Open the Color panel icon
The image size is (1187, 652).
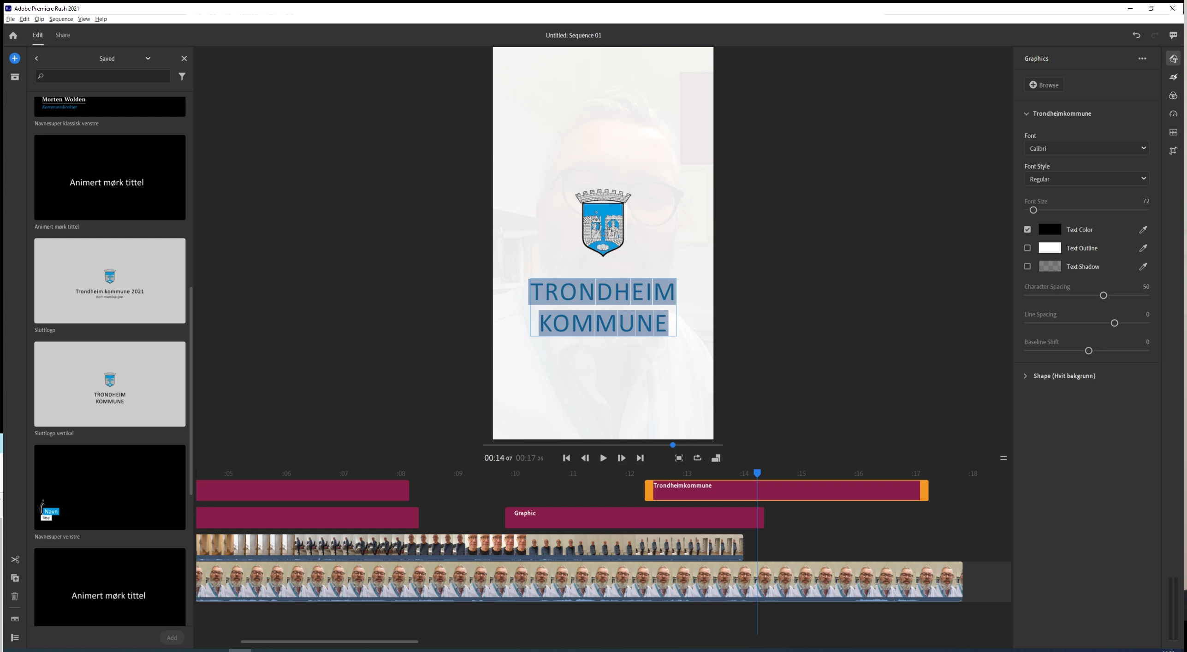pyautogui.click(x=1173, y=95)
